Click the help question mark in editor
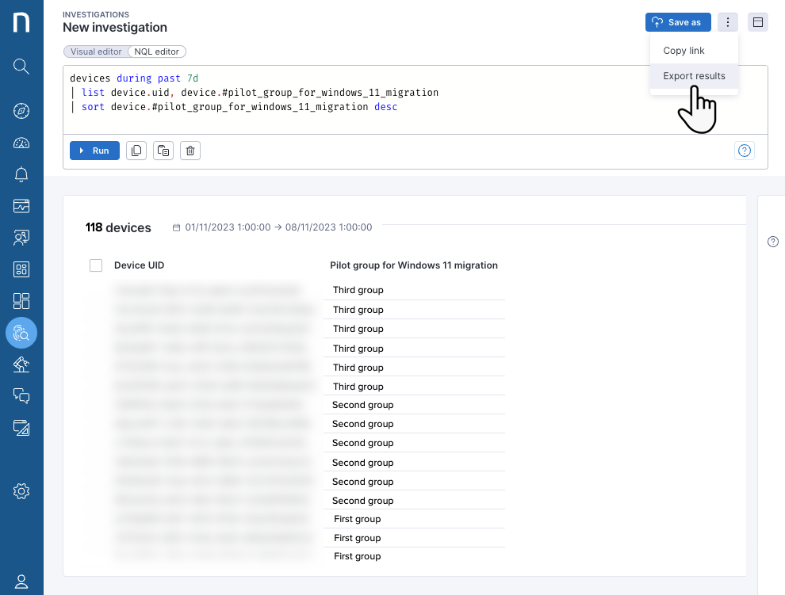785x595 pixels. [x=744, y=151]
